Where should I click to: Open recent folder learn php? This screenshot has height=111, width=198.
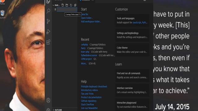coord(85,52)
